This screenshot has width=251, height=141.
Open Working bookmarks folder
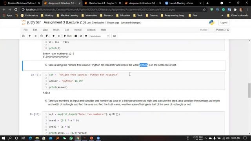47,16
